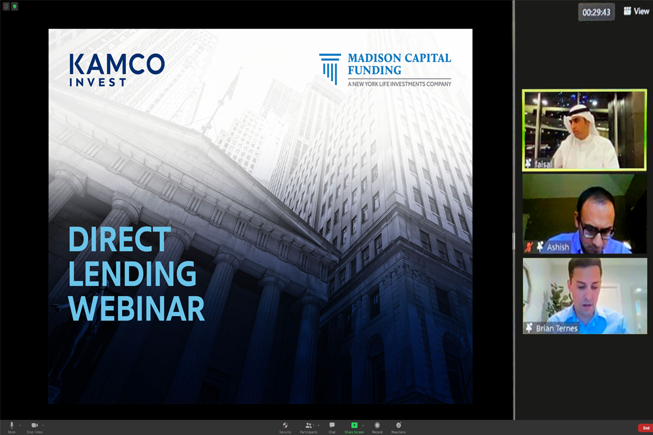
Task: Click the KAMCO INVEST logo on the slide
Action: coord(117,70)
